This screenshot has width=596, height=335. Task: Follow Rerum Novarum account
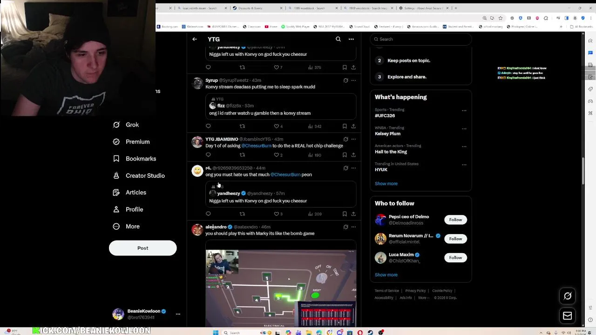(455, 239)
